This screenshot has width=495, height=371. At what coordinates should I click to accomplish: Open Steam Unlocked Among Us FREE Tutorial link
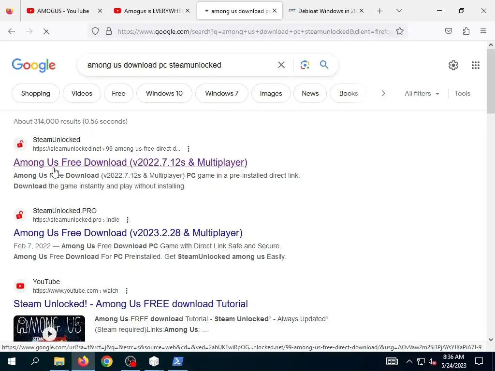click(x=131, y=304)
